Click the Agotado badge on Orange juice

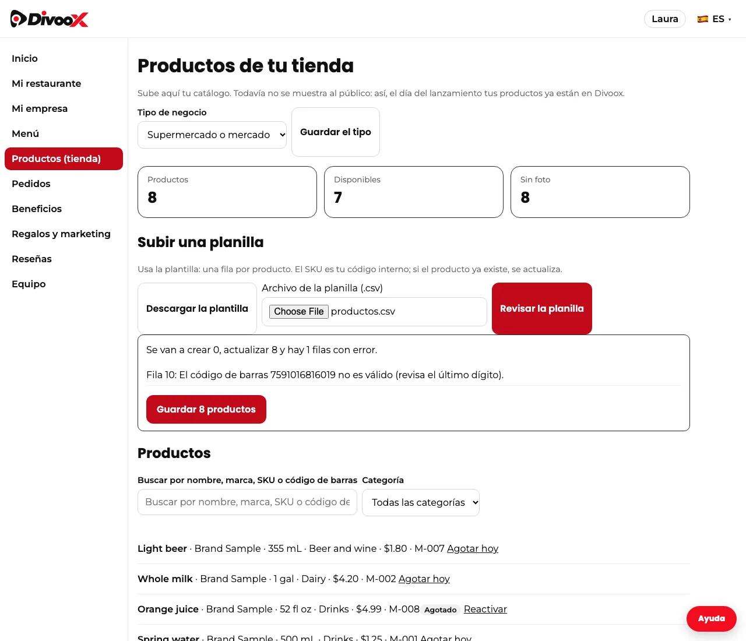(x=441, y=610)
